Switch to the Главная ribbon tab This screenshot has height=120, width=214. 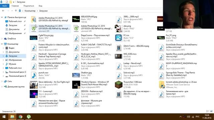click(15, 6)
